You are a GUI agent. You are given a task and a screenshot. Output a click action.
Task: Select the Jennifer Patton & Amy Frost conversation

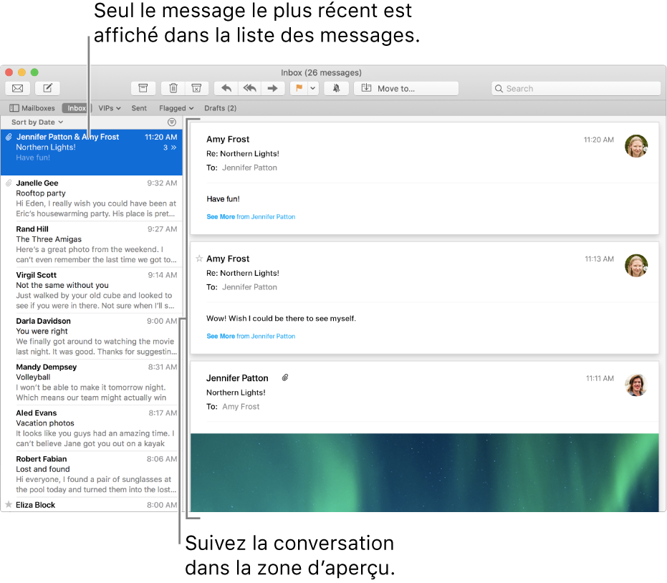pos(92,153)
